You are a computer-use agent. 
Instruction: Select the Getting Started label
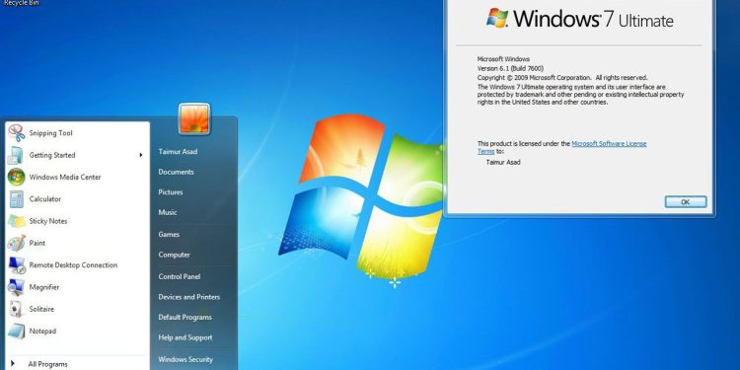pyautogui.click(x=52, y=155)
